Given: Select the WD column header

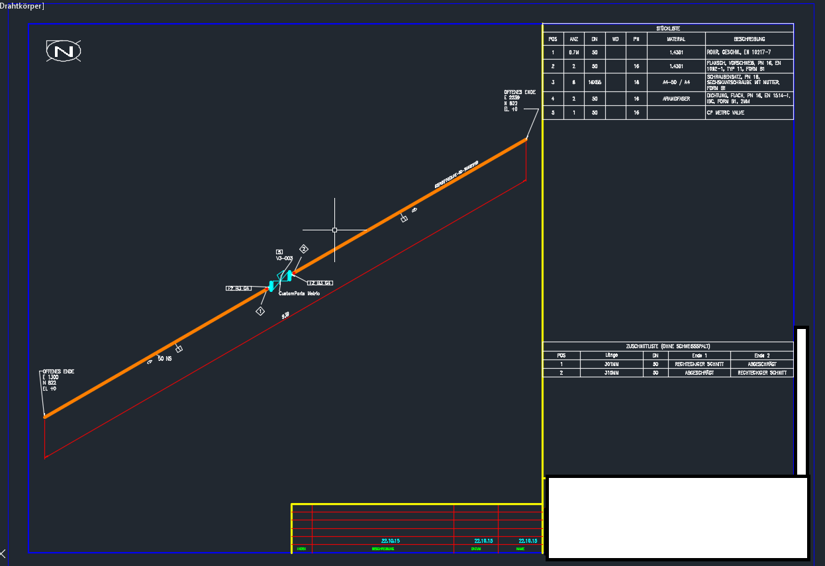Looking at the screenshot, I should point(616,39).
